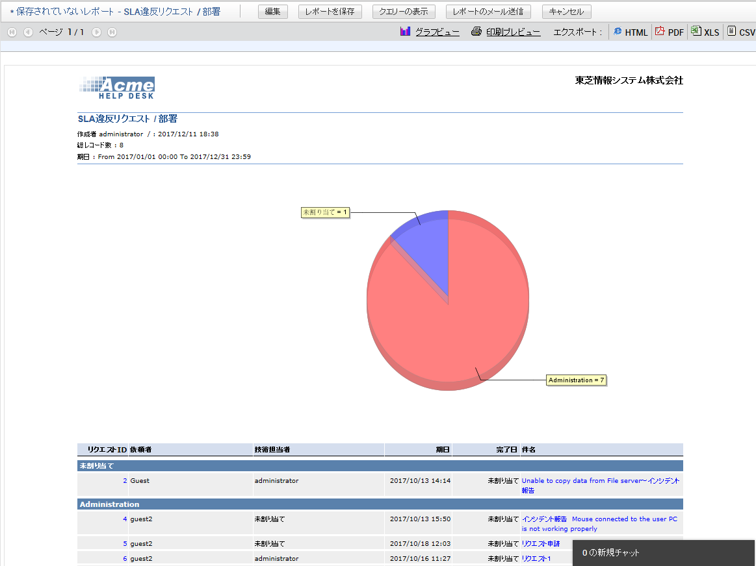The image size is (756, 566).
Task: Export report via XLS text link
Action: click(x=711, y=32)
